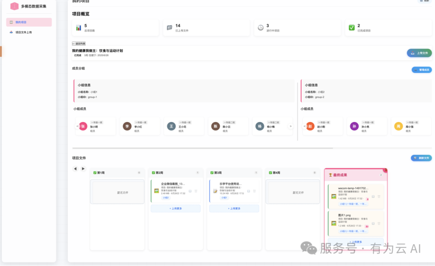Screen dimensions: 435x266
Task: Click the 上传文件 green button
Action: [419, 53]
